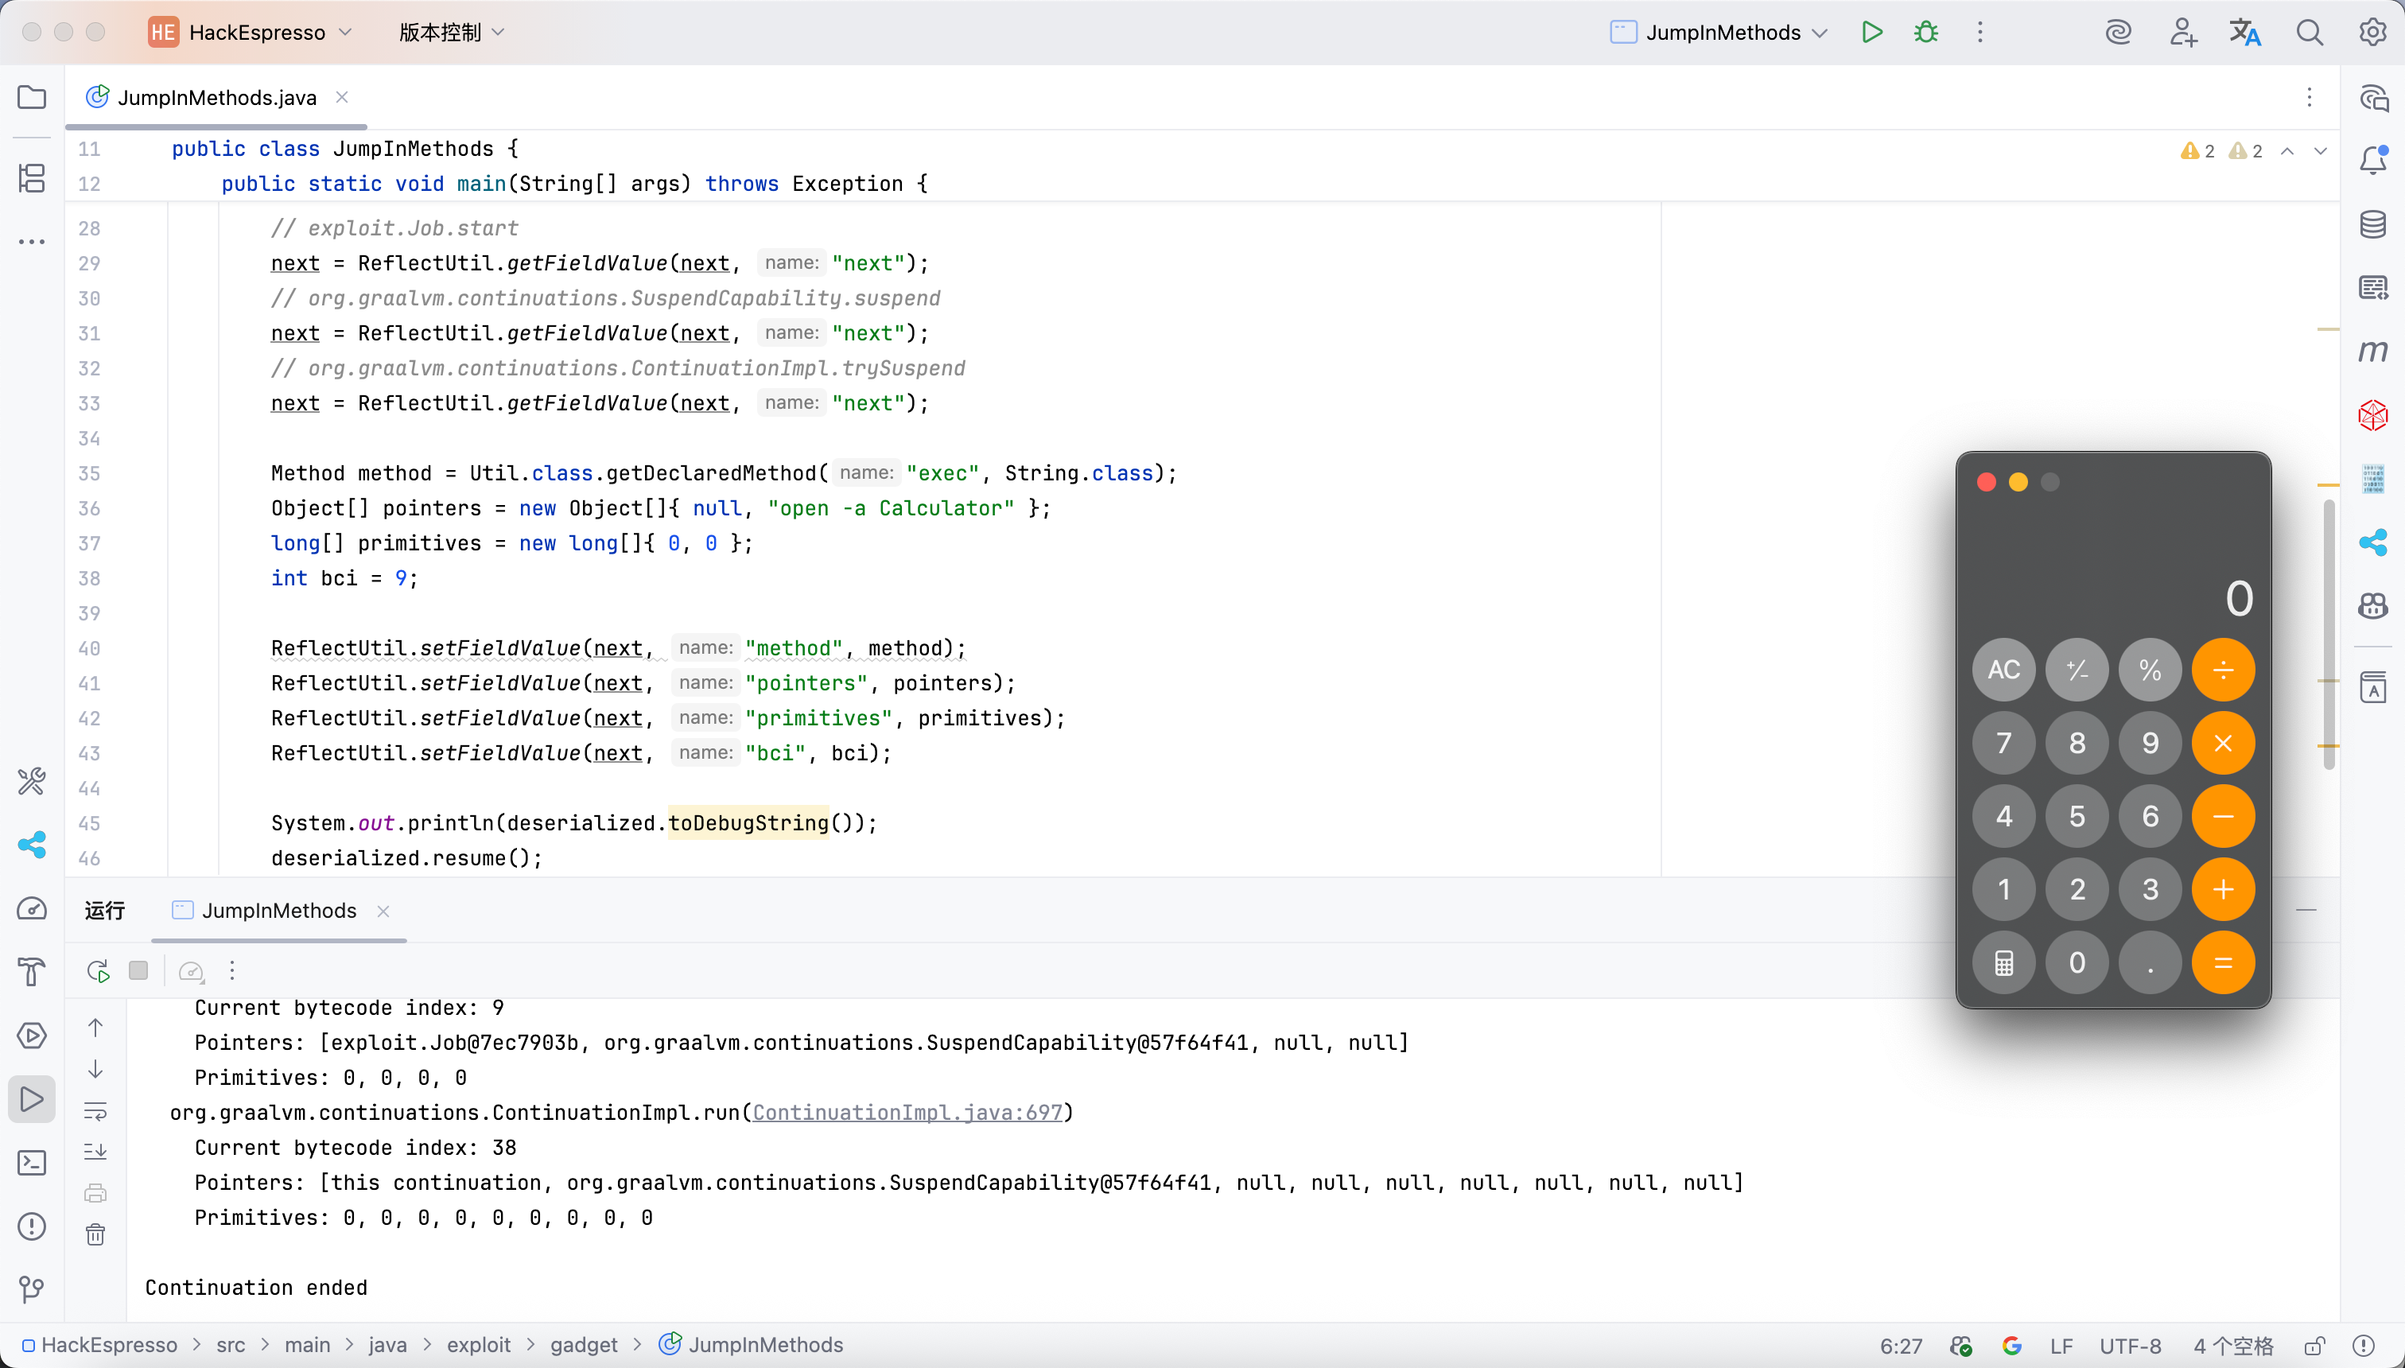Open GitHub Copilot tool window

pyautogui.click(x=2373, y=606)
